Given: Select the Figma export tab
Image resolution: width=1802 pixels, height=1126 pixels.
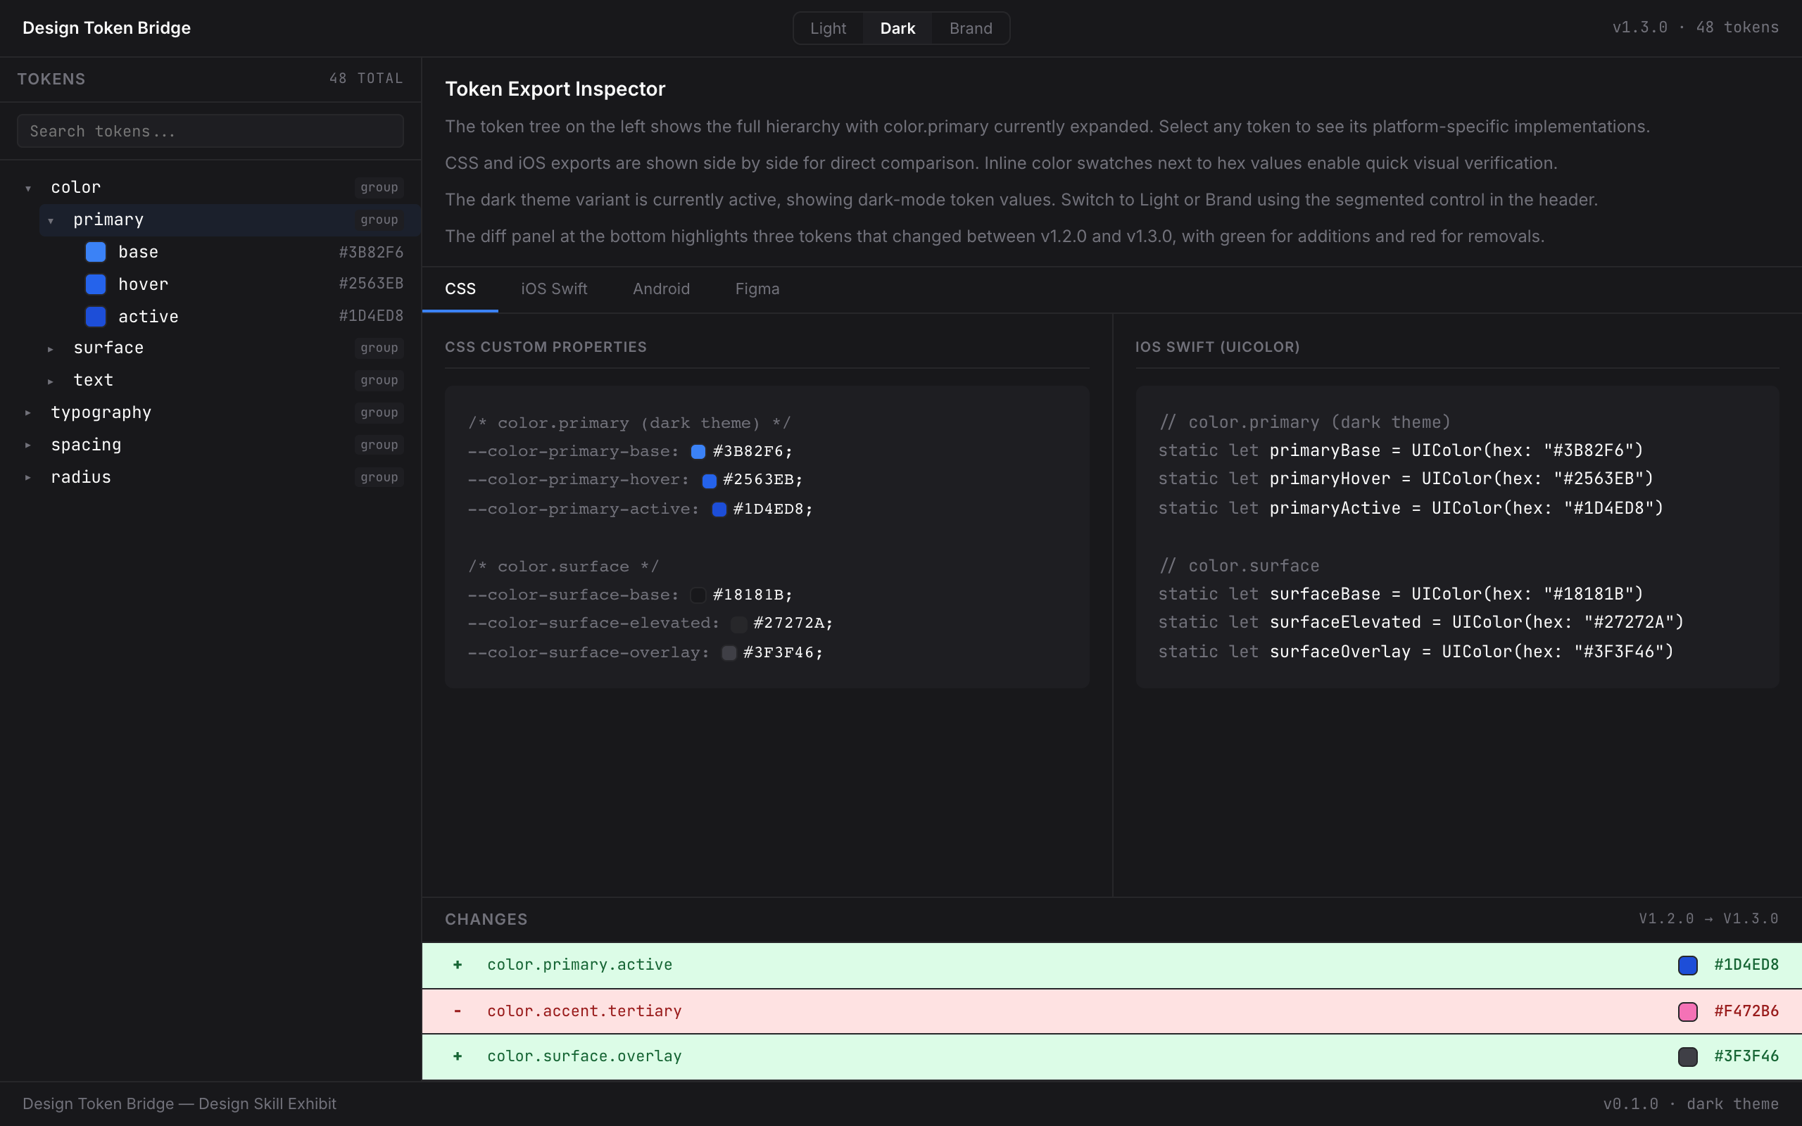Looking at the screenshot, I should tap(756, 289).
